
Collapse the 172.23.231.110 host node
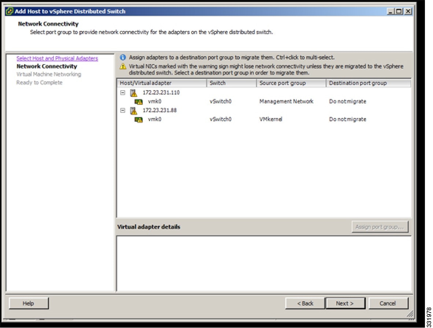[x=123, y=93]
